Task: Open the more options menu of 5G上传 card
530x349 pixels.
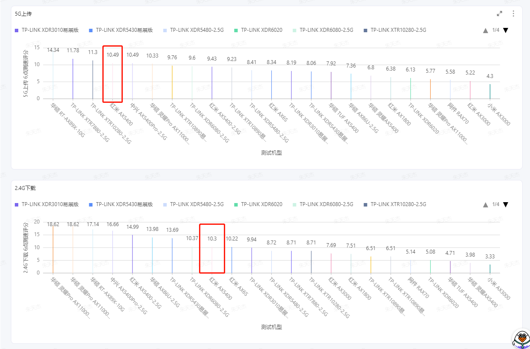Action: 513,14
